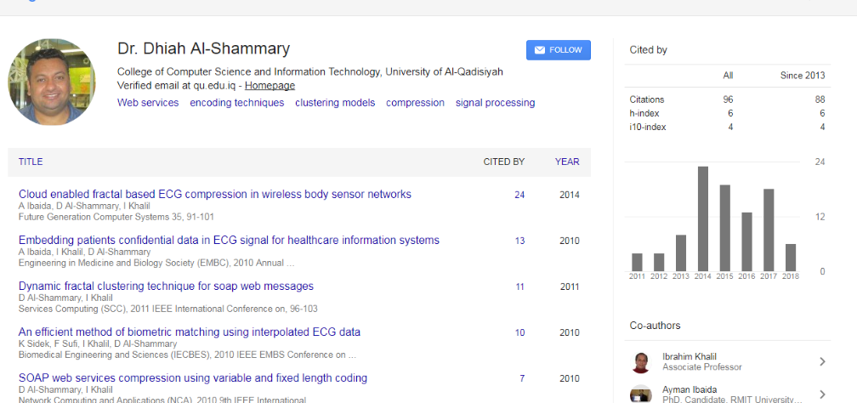The image size is (857, 403).
Task: Open Cloud enabled fractal ECG compression paper
Action: [214, 195]
